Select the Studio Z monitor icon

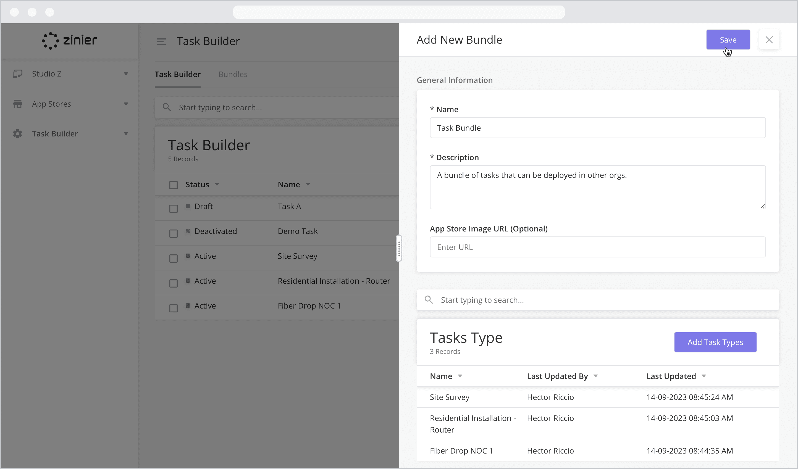17,73
